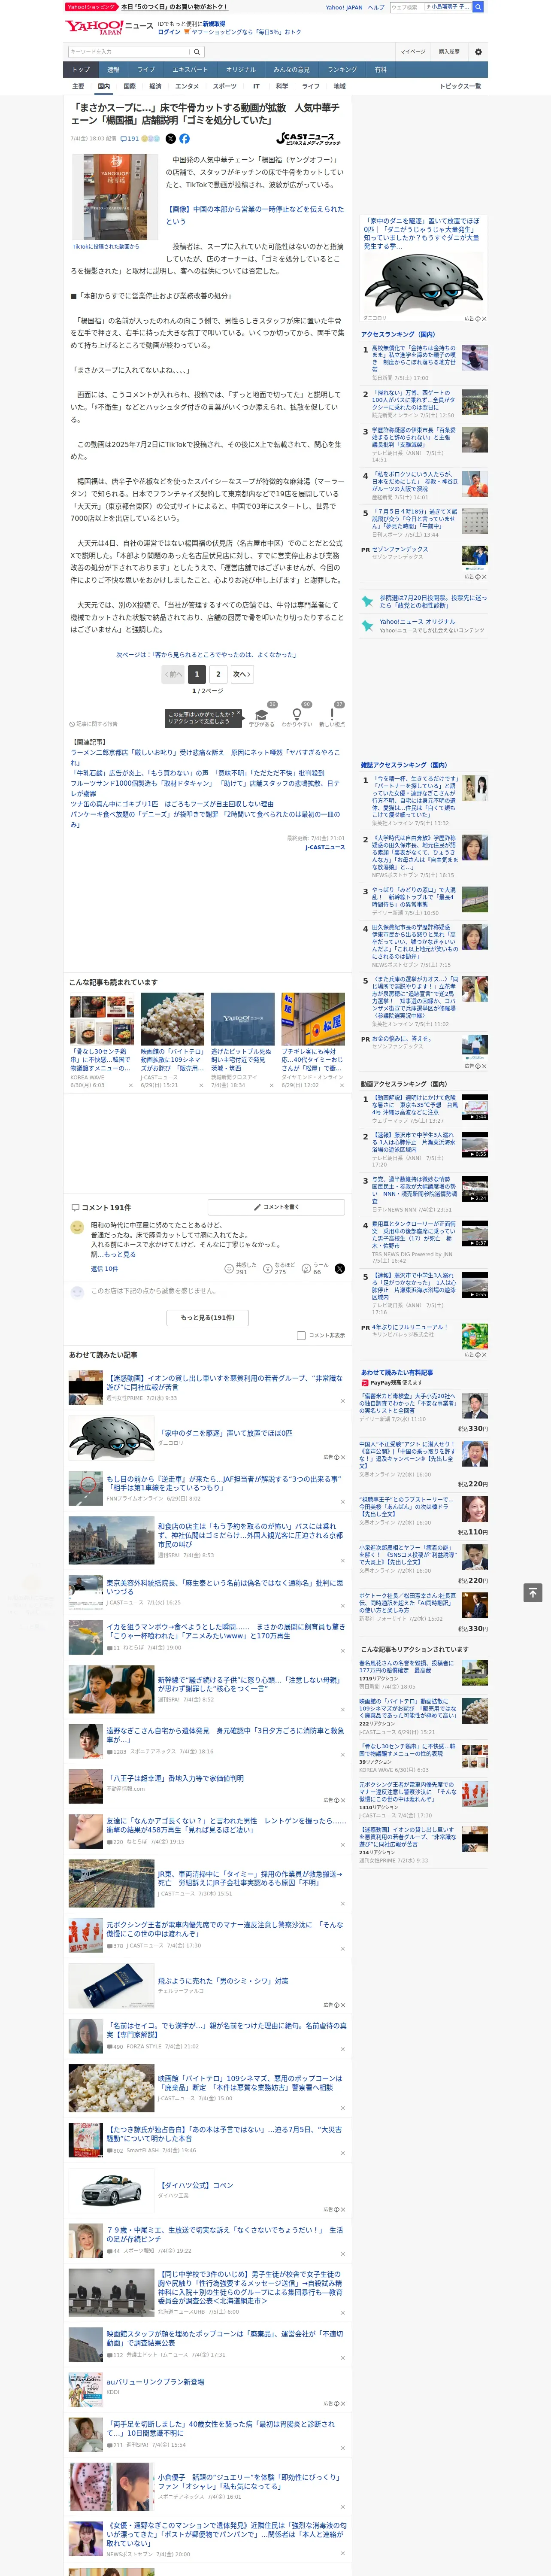The height and width of the screenshot is (2576, 551).
Task: Click the マイページ link
Action: [x=413, y=52]
